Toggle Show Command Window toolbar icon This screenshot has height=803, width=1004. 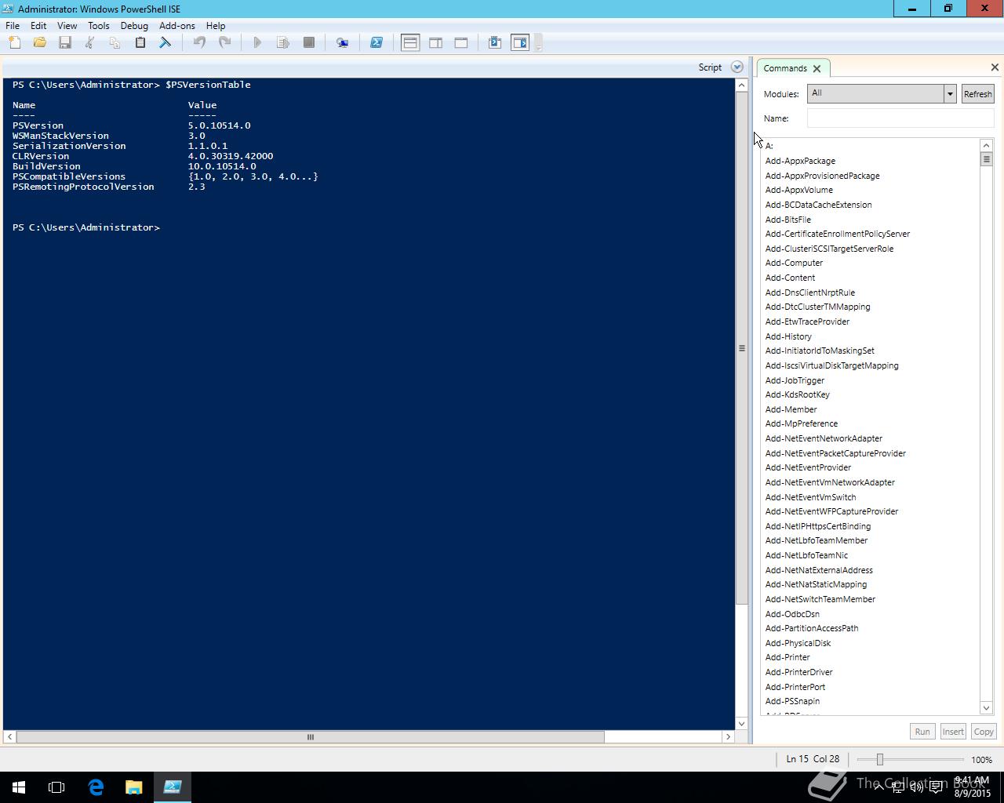(x=495, y=42)
